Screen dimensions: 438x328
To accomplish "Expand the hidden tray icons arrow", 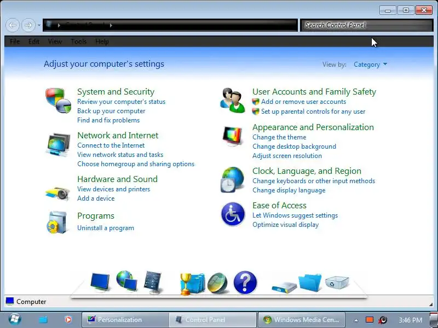I will [x=356, y=320].
